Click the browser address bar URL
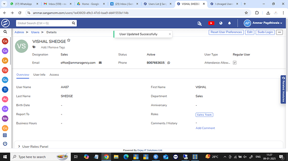The height and width of the screenshot is (161, 288). [81, 13]
